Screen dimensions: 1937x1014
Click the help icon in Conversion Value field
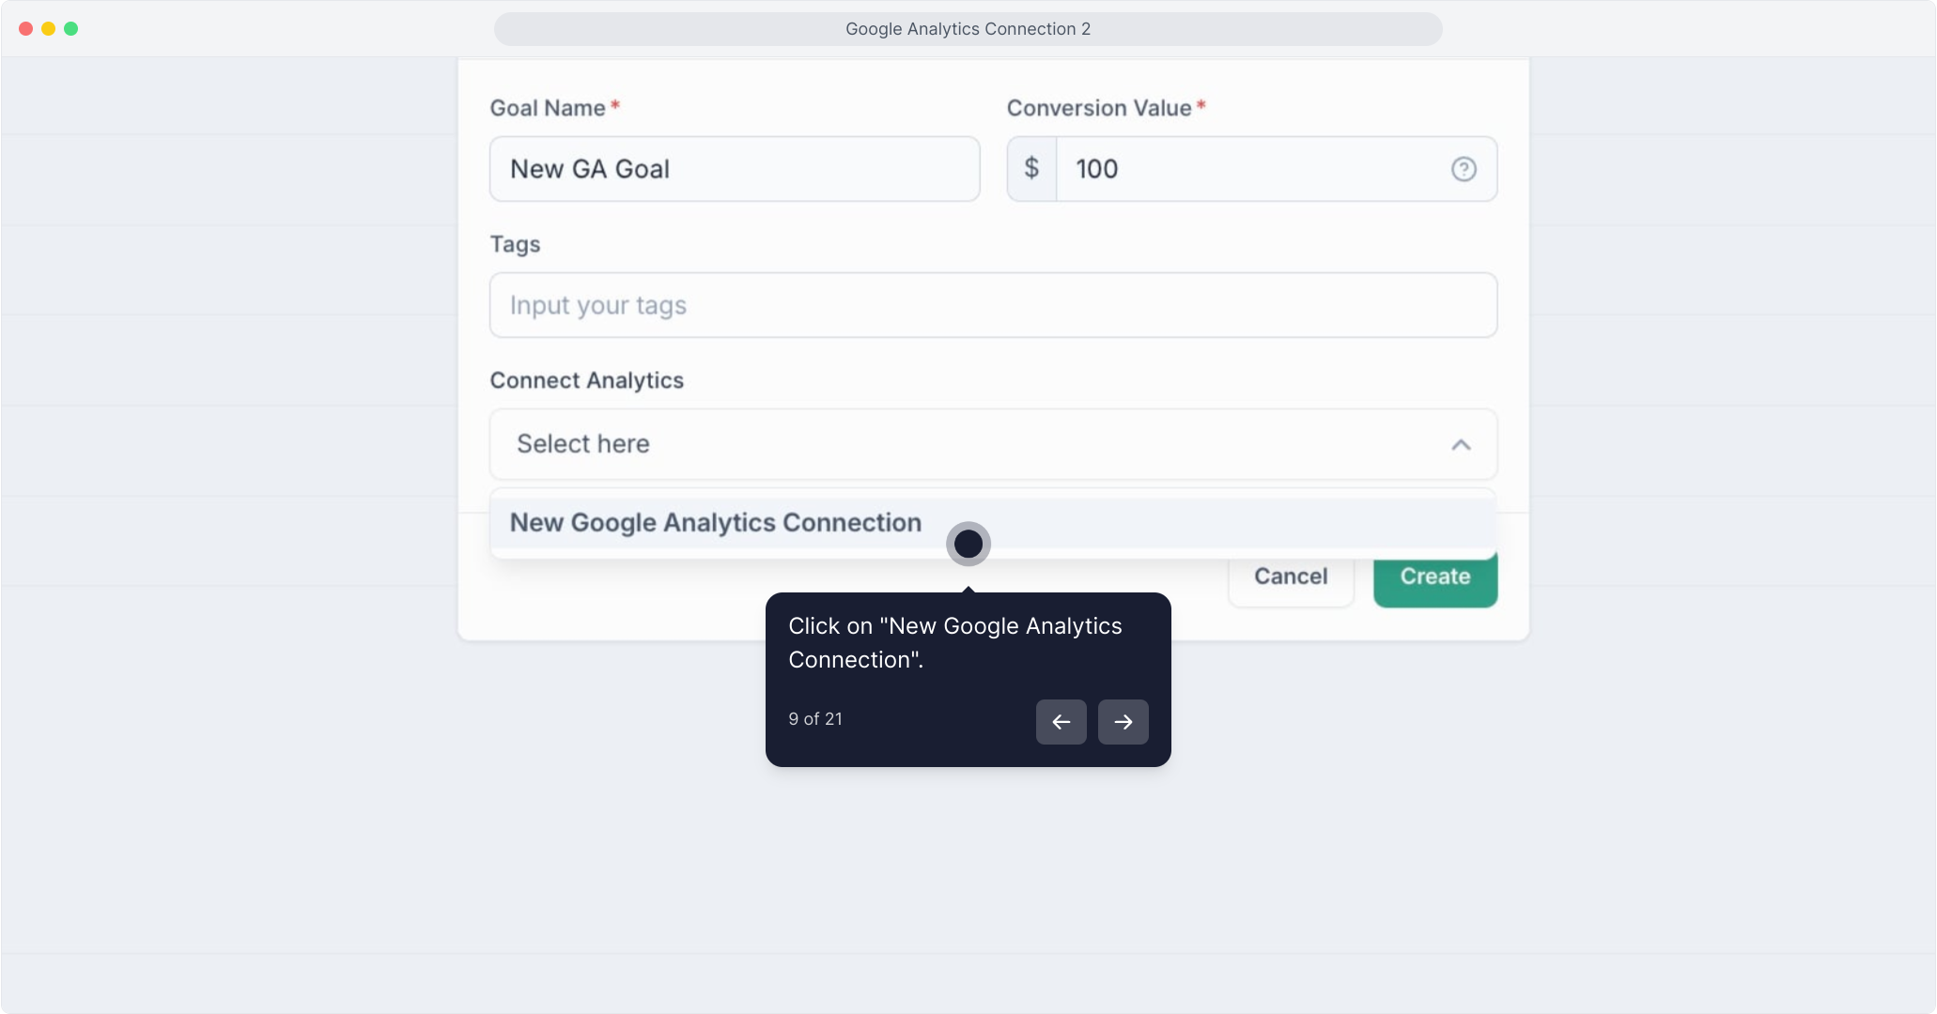[1464, 169]
